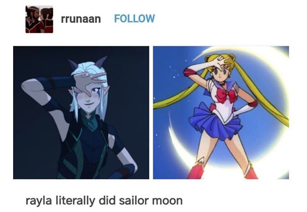307x212 pixels.
Task: Click the FOLLOW link
Action: click(x=135, y=18)
